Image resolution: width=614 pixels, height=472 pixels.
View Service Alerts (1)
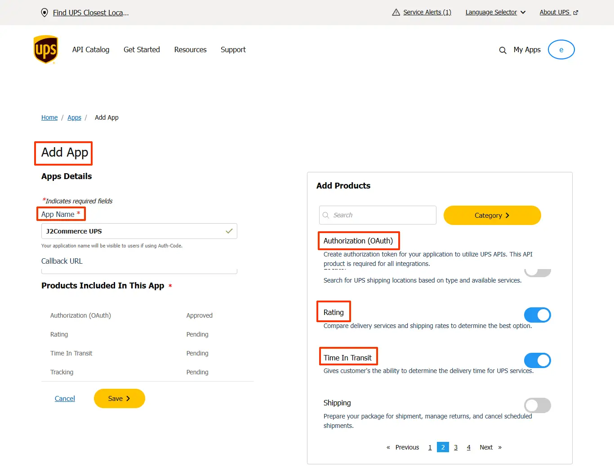click(427, 12)
